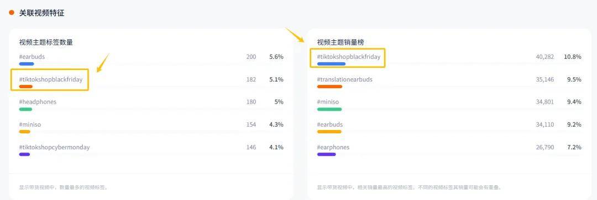This screenshot has height=200, width=597.
Task: Click the blue bar under #earbuds
Action: [27, 64]
